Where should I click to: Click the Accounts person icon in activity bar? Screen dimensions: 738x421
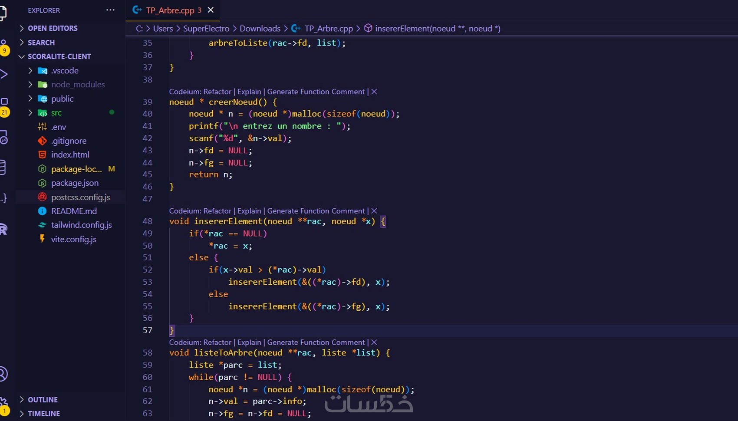[x=3, y=374]
